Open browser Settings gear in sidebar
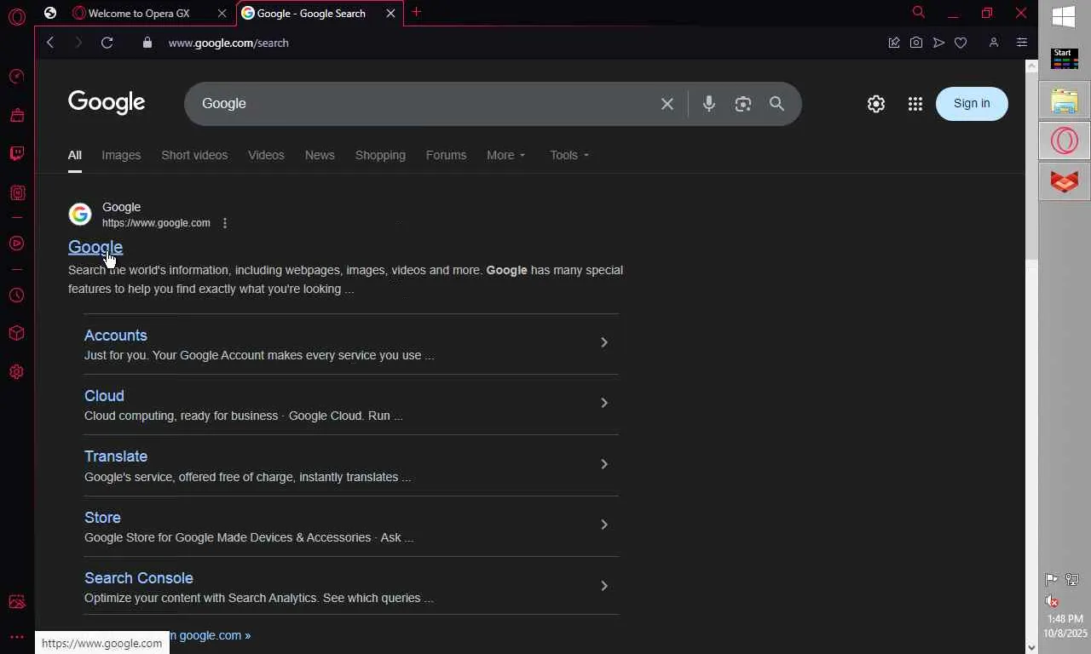 (16, 372)
